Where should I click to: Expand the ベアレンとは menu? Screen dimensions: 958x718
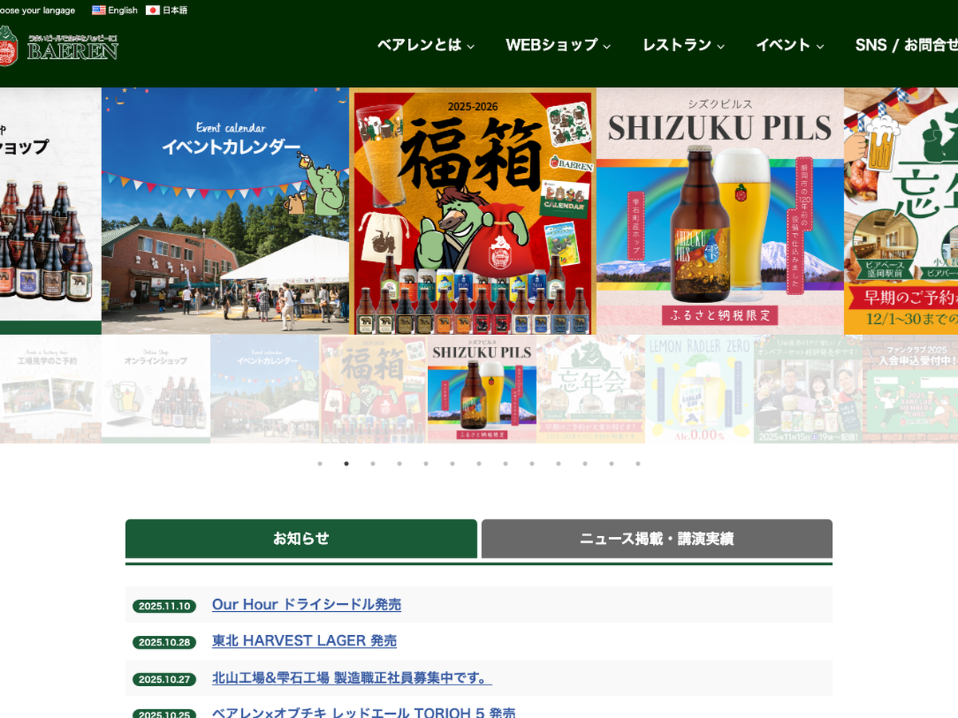(x=426, y=45)
